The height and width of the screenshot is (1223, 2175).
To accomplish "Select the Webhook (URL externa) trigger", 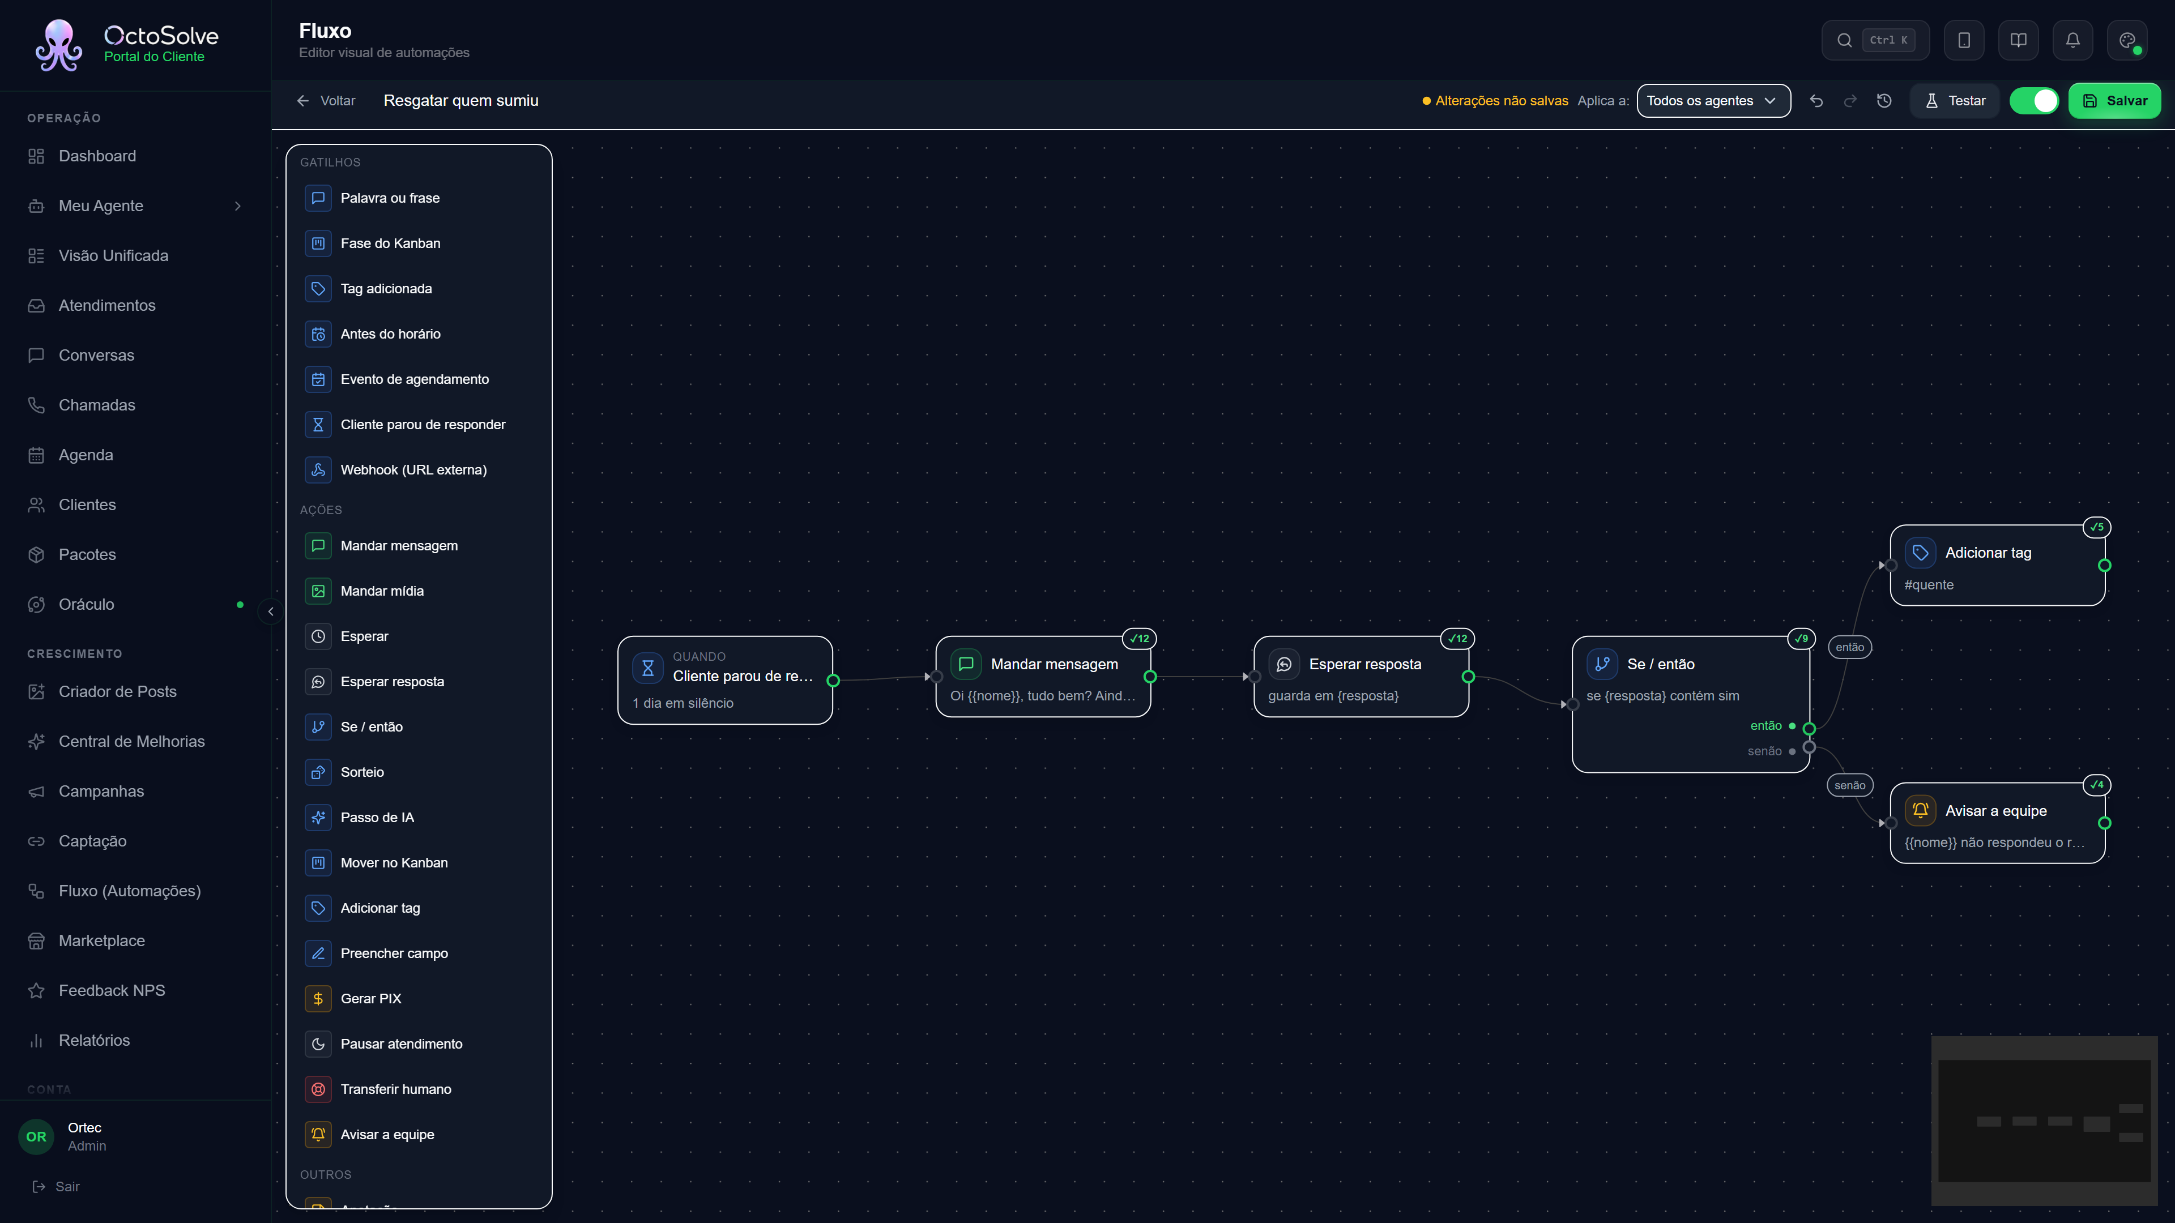I will coord(419,470).
